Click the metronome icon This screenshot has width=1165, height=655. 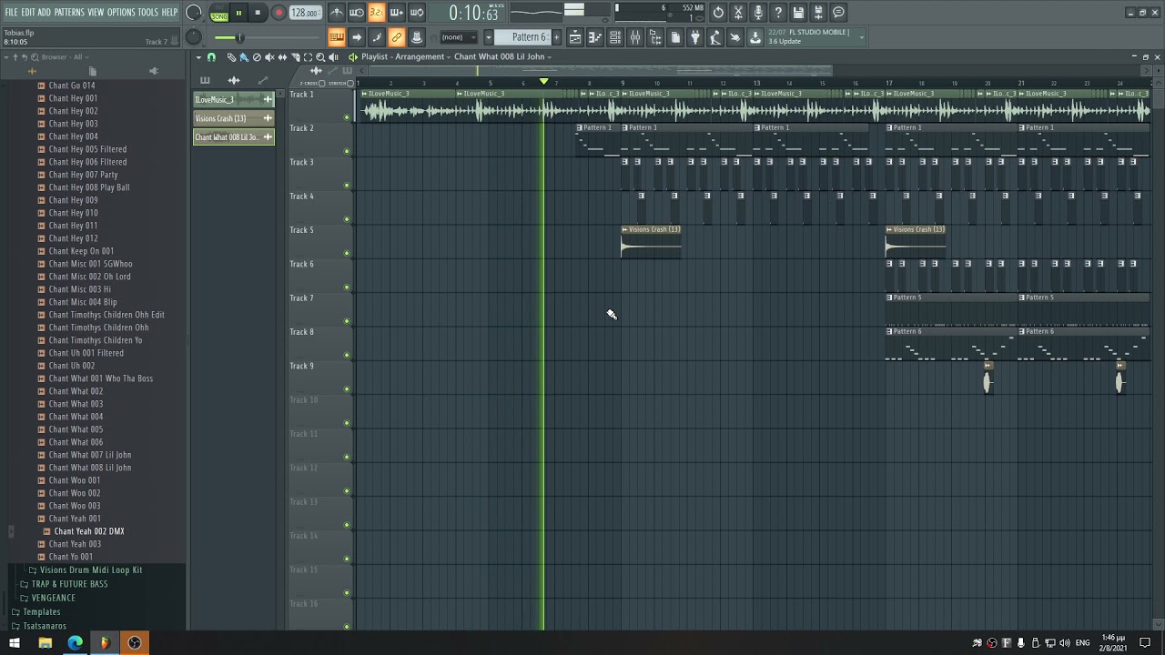[337, 13]
